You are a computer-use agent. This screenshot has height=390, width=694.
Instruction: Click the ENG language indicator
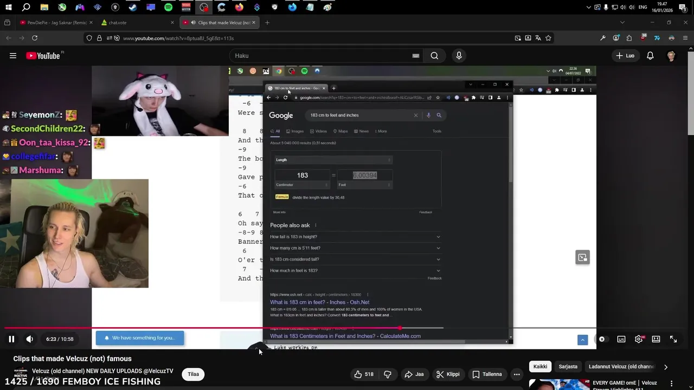pyautogui.click(x=642, y=8)
